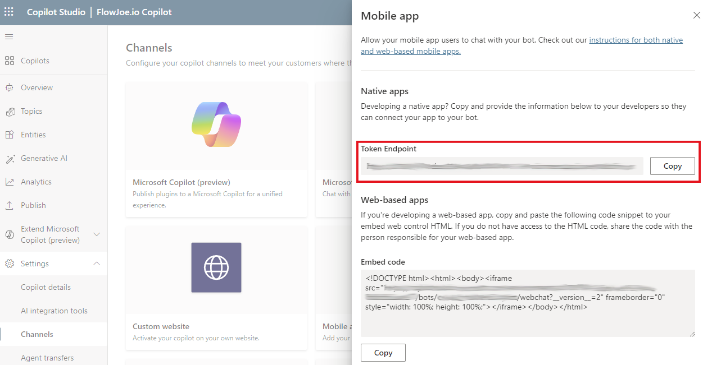703x365 pixels.
Task: Collapse the hamburger navigation menu
Action: (x=9, y=37)
